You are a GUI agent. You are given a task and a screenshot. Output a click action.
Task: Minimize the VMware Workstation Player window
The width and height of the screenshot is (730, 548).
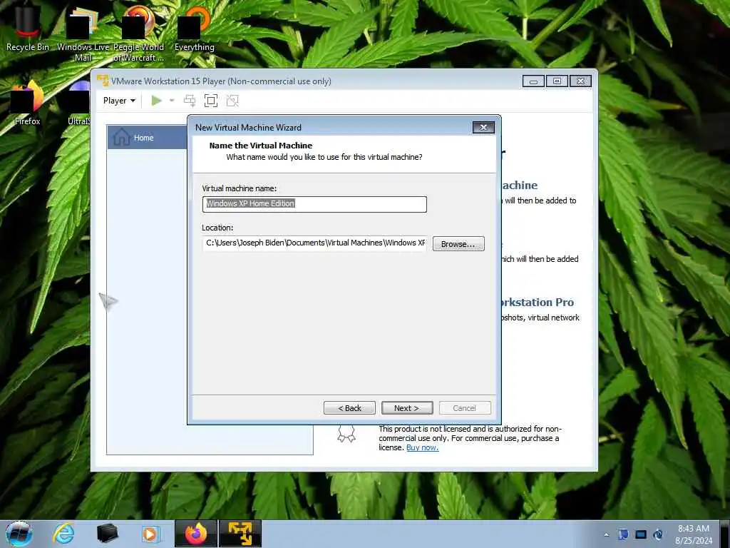[x=533, y=81]
